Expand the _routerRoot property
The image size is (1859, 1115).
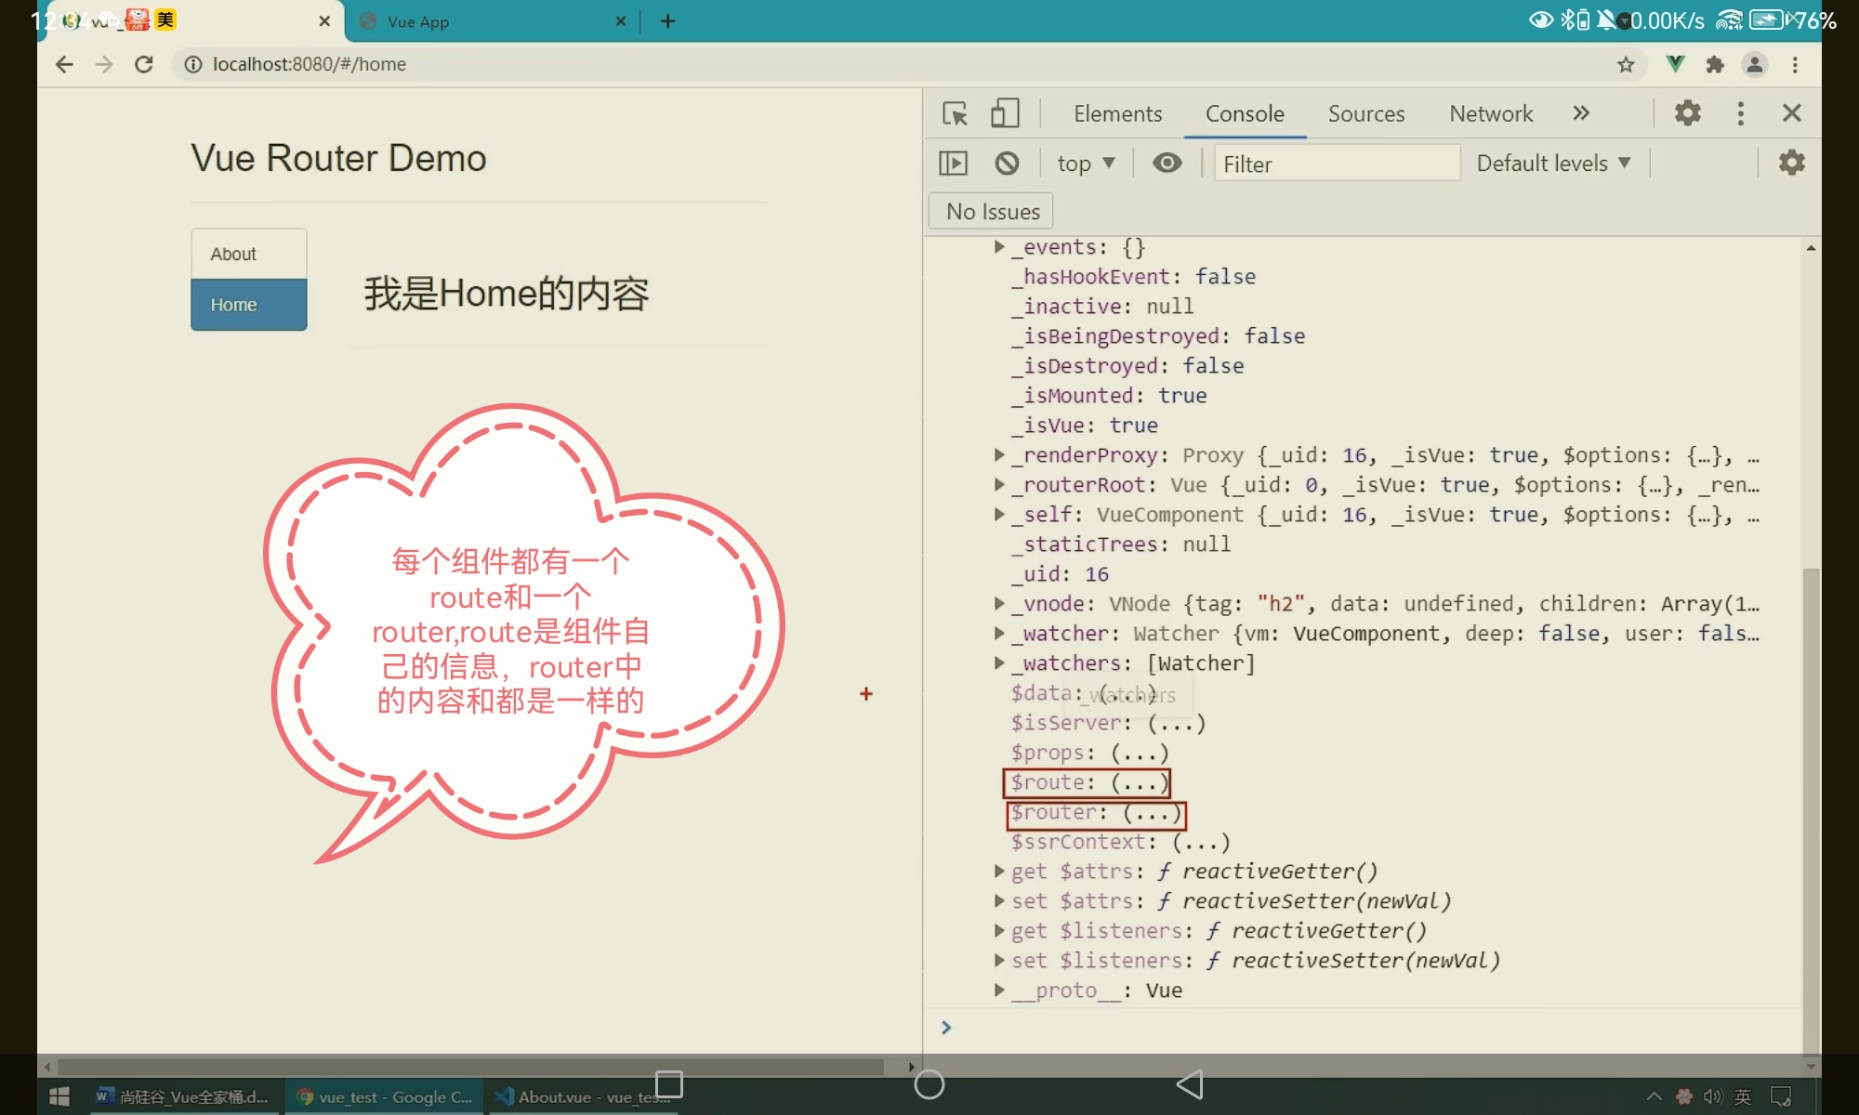click(999, 484)
